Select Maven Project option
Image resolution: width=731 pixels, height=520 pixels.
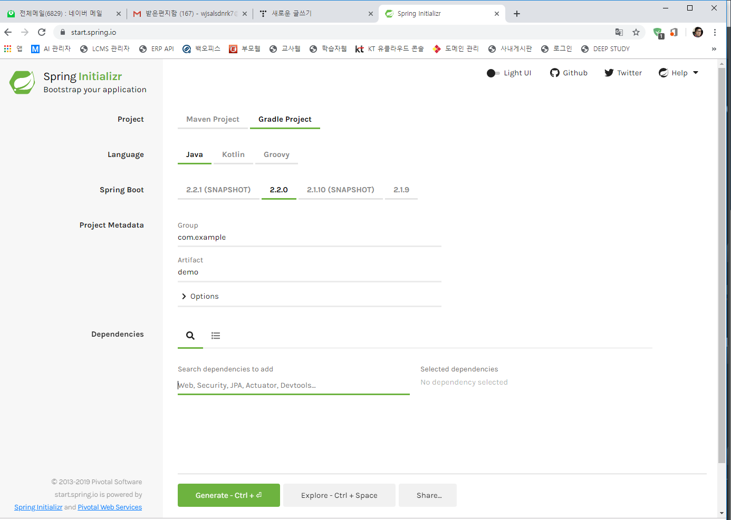[213, 119]
